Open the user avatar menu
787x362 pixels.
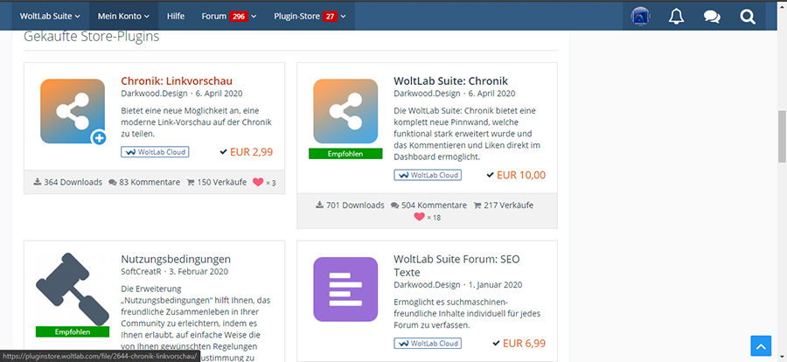[x=639, y=17]
